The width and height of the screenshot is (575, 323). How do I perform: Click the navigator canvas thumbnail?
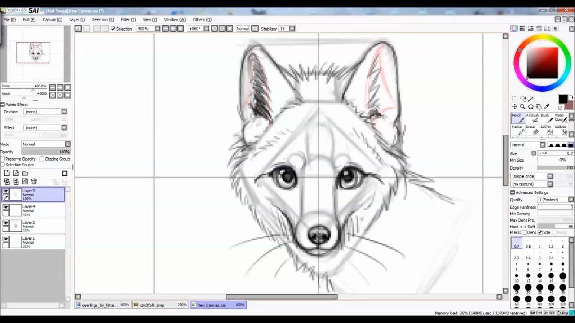click(x=33, y=52)
